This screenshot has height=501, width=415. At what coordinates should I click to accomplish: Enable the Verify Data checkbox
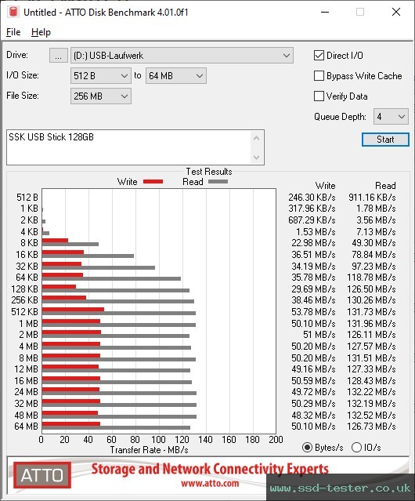(319, 96)
